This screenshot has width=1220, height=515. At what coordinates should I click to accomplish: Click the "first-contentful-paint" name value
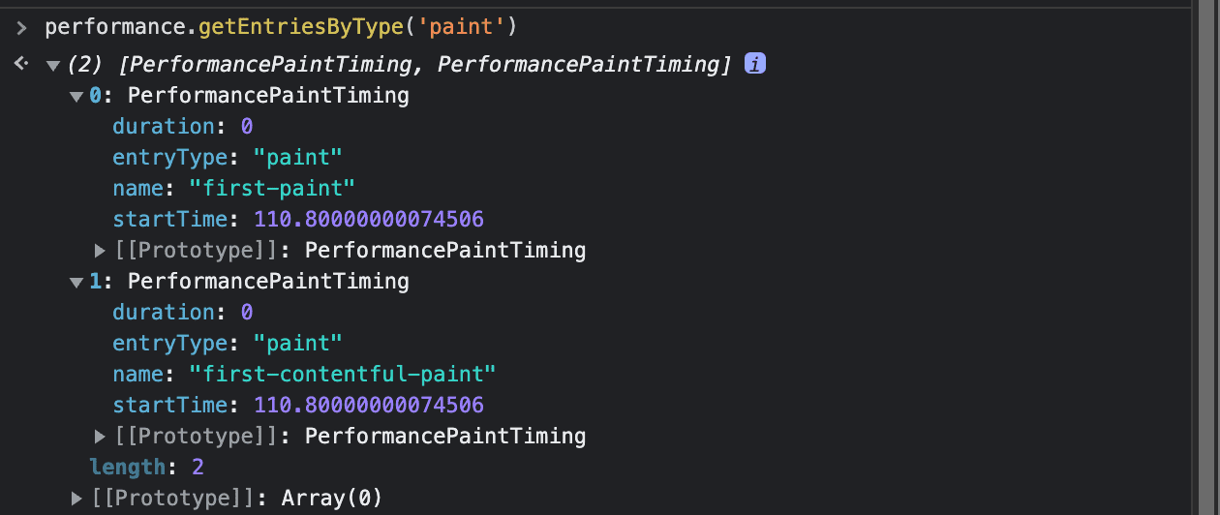click(x=342, y=374)
